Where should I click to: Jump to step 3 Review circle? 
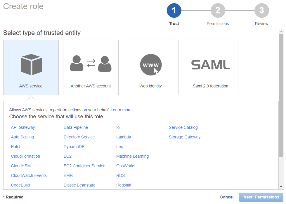tap(261, 11)
